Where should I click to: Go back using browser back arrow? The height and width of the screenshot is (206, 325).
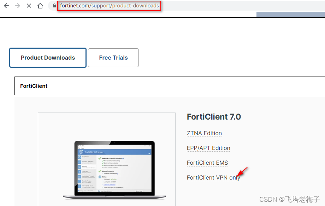tap(6, 6)
